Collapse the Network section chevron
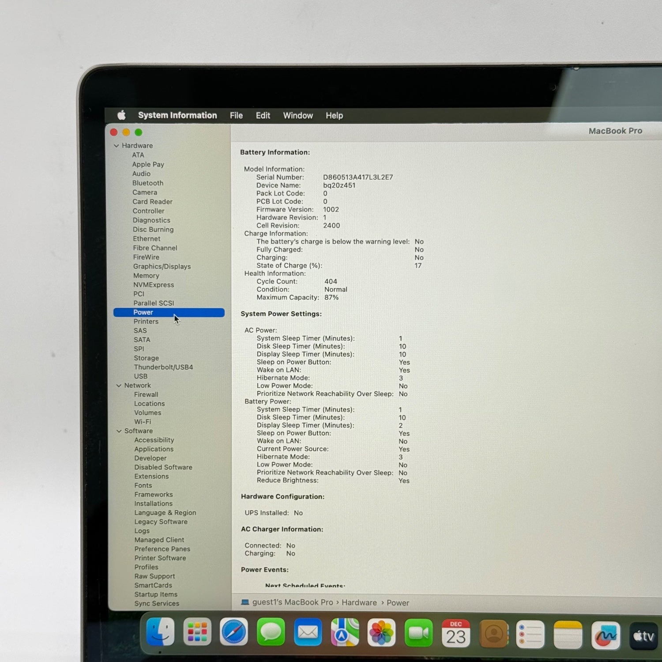This screenshot has height=662, width=662. [119, 385]
